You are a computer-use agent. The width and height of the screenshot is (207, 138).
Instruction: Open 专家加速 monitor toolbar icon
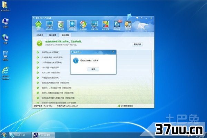(94, 26)
